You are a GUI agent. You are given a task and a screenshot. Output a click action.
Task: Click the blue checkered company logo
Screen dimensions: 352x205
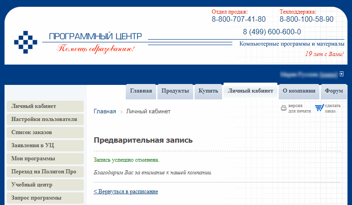pos(25,42)
